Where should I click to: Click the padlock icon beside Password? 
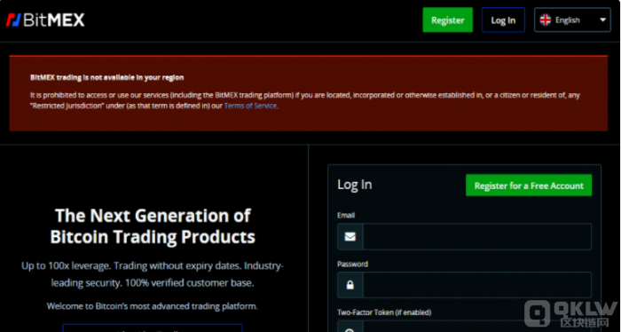350,285
